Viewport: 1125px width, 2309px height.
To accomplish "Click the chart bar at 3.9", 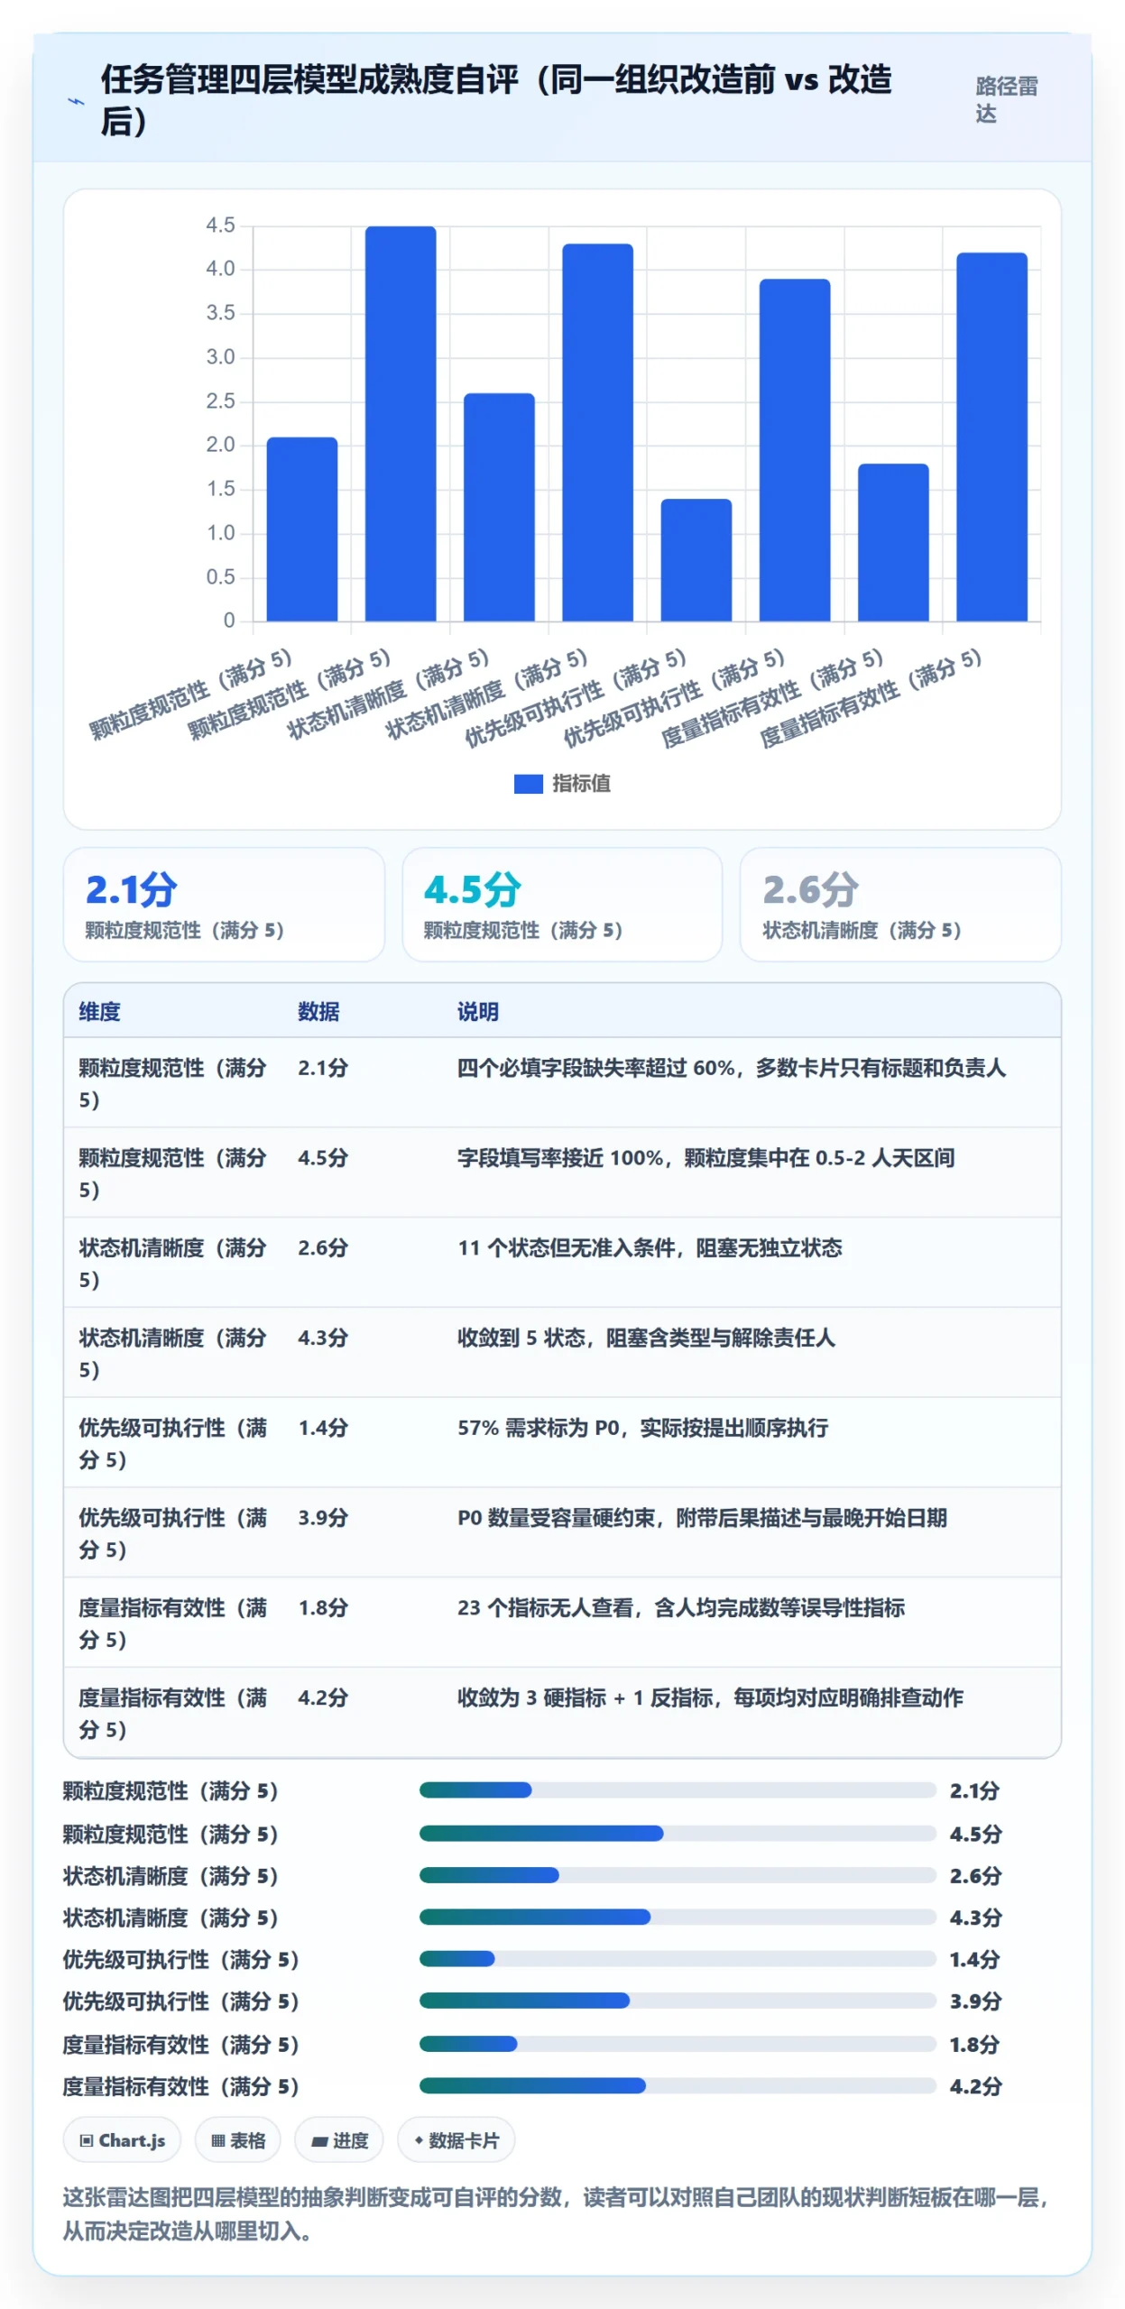I will click(795, 450).
